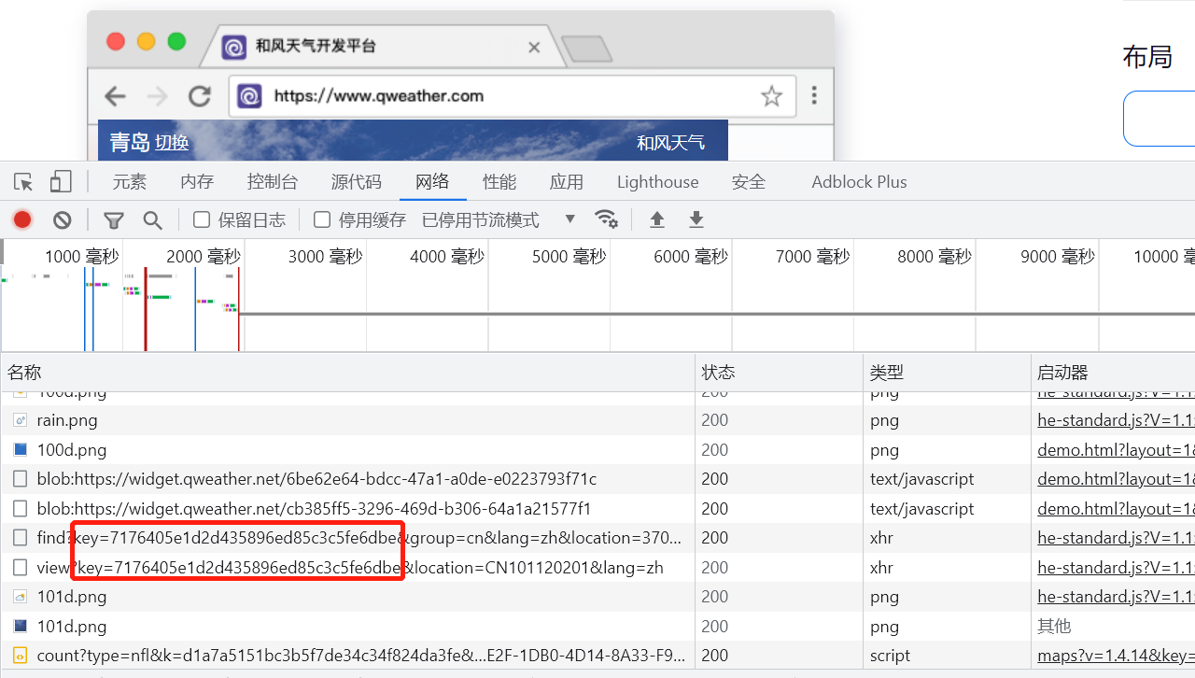Open the browser three-dot menu

pos(814,95)
